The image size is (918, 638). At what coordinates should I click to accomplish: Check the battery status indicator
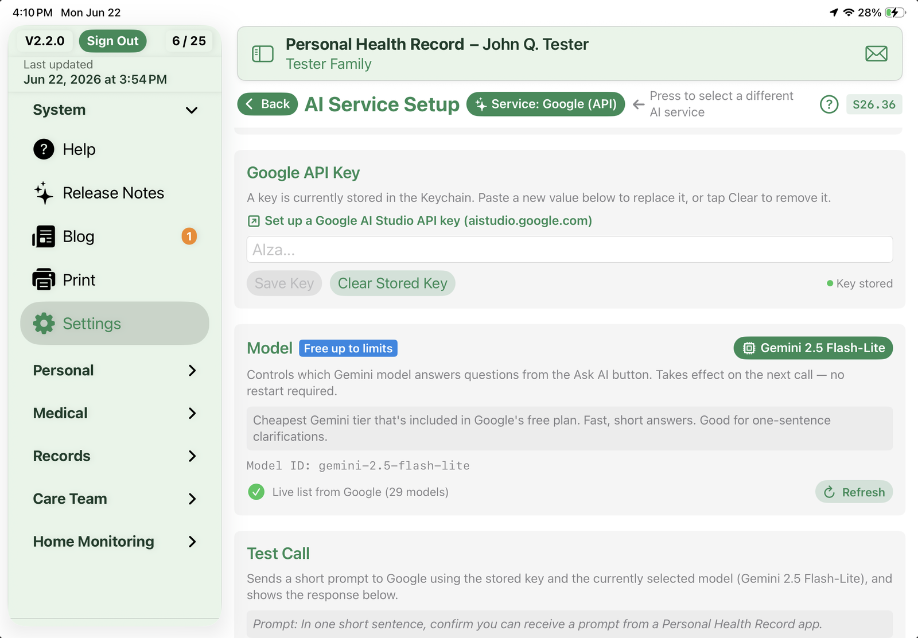coord(894,13)
